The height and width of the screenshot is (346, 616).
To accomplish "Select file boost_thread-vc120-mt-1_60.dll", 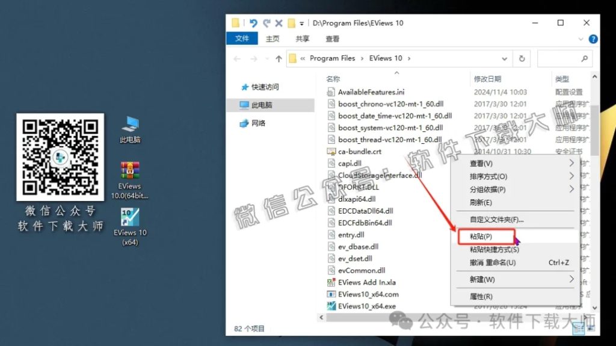I will point(390,139).
